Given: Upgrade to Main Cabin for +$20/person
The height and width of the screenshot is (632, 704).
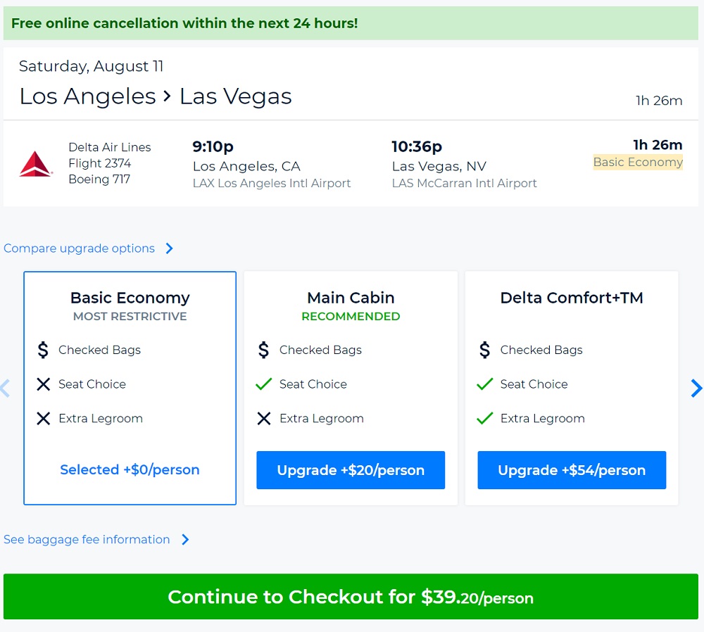Looking at the screenshot, I should tap(351, 470).
